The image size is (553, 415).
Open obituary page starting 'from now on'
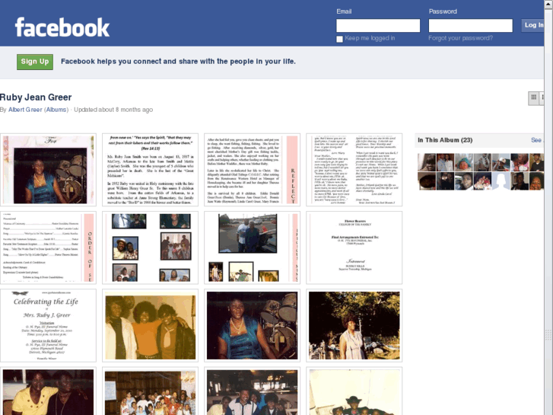(151, 170)
